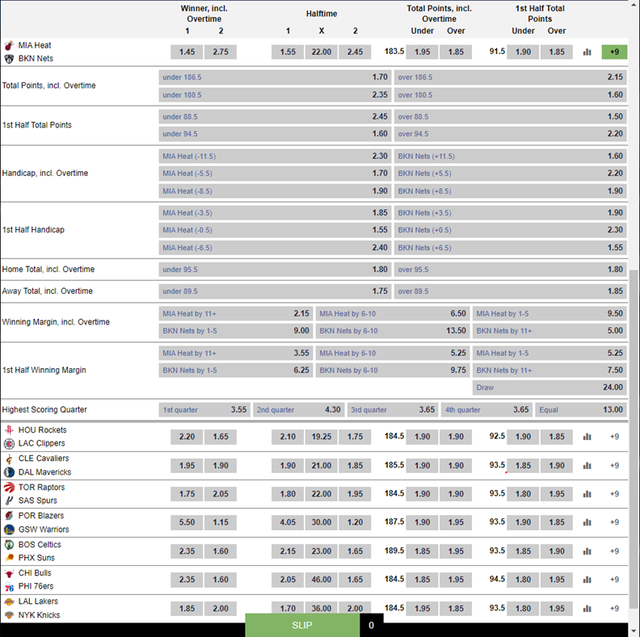Screen dimensions: 640x637
Task: Select Equal highest scoring quarter at 13.00
Action: click(581, 410)
